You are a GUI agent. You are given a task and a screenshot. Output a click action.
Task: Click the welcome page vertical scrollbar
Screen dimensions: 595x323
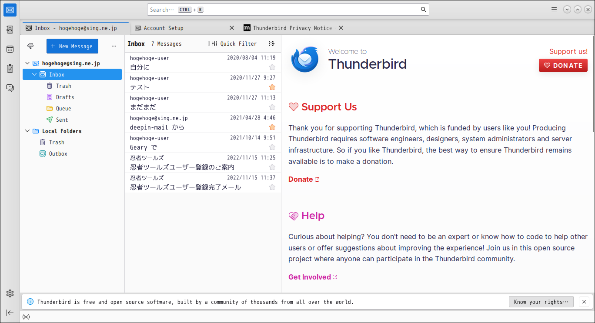593,85
